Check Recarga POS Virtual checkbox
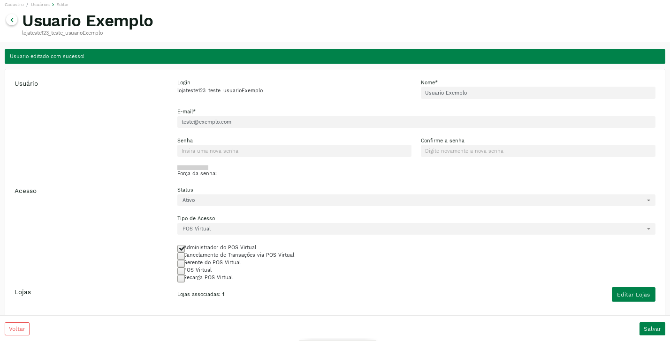The width and height of the screenshot is (670, 341). tap(181, 278)
